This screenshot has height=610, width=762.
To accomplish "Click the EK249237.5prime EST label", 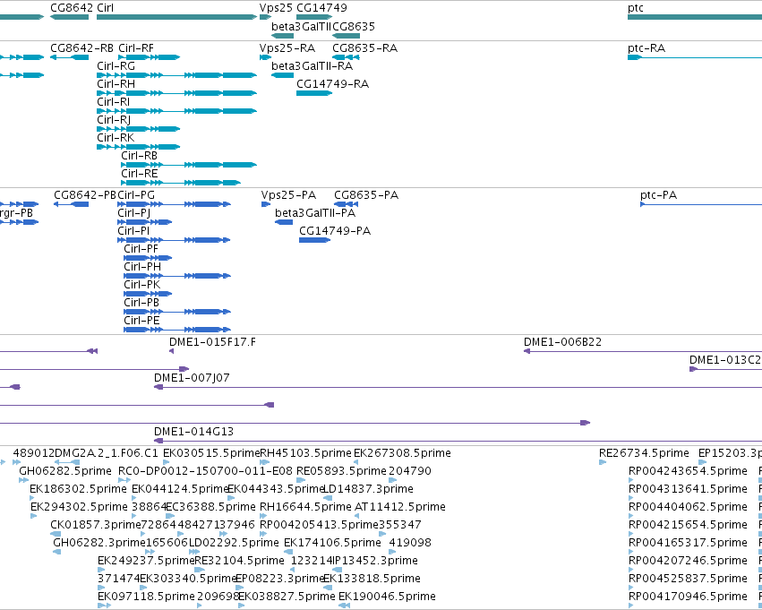I will tap(146, 562).
